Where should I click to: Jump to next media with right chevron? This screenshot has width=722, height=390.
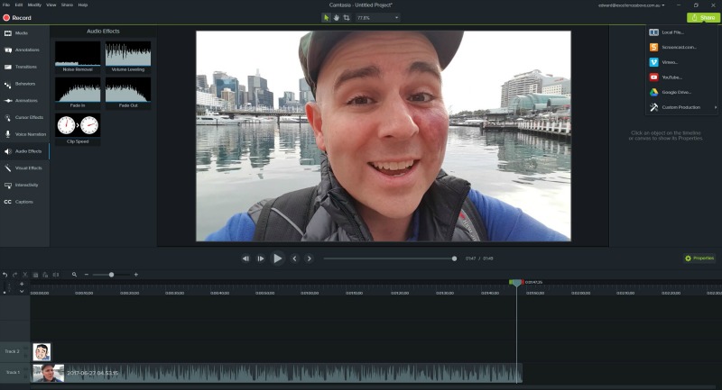coord(310,258)
